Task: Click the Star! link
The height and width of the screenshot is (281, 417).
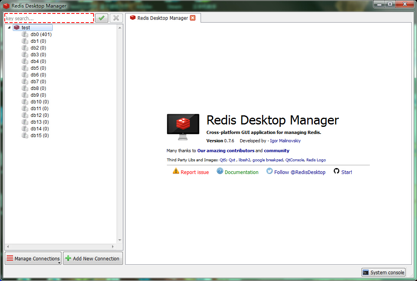Action: [346, 172]
